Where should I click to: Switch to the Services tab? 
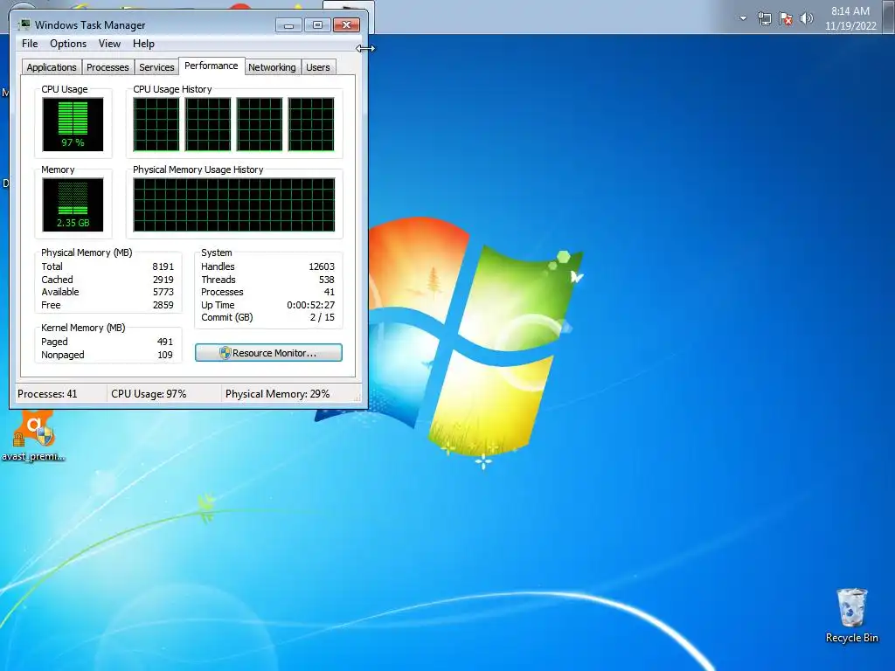156,67
